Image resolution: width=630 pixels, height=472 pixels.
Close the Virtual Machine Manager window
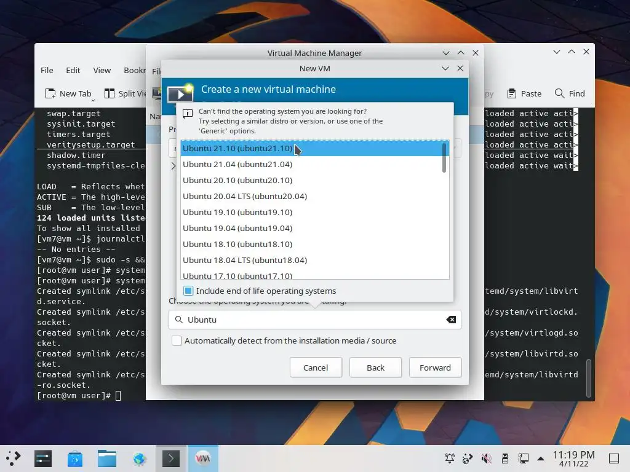click(476, 53)
